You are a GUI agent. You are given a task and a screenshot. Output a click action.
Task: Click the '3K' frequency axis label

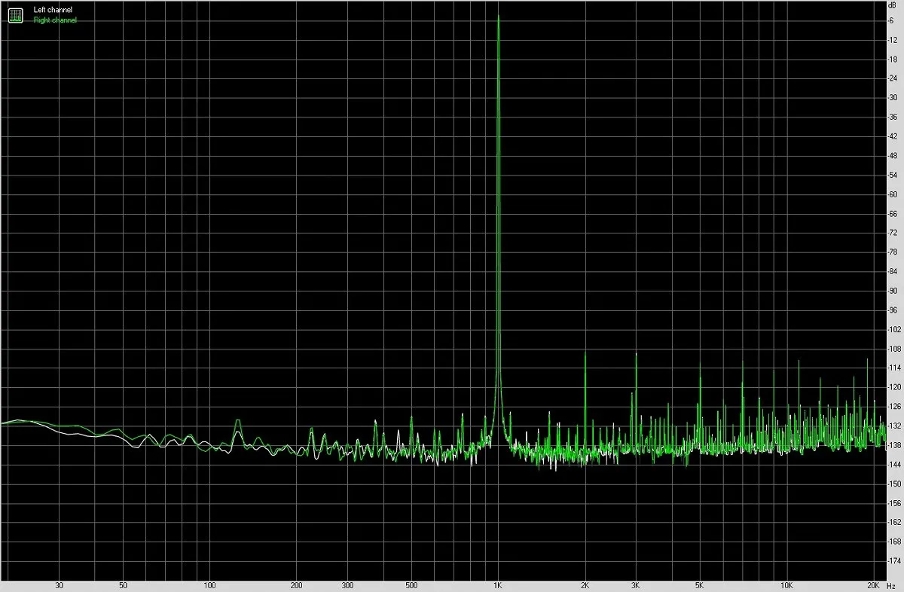coord(635,584)
